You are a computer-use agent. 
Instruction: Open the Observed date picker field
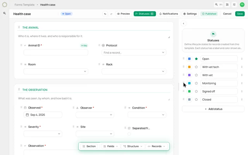pyautogui.click(x=43, y=115)
